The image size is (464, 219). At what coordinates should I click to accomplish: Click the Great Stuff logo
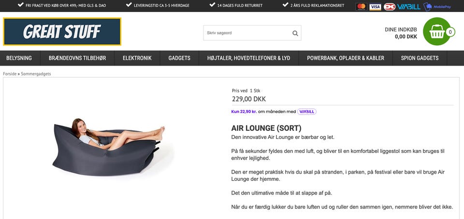[x=62, y=31]
